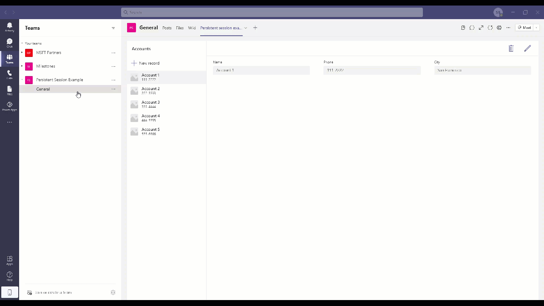The width and height of the screenshot is (544, 306).
Task: Select the General channel
Action: 70,89
